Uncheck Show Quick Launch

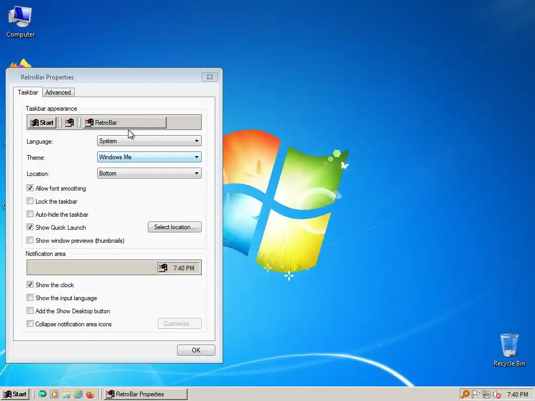coord(30,227)
